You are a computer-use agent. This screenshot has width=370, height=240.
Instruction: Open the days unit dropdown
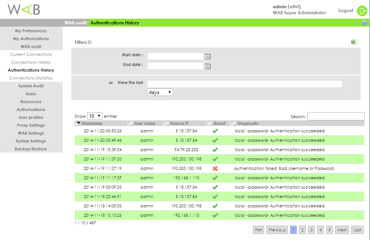(x=160, y=92)
